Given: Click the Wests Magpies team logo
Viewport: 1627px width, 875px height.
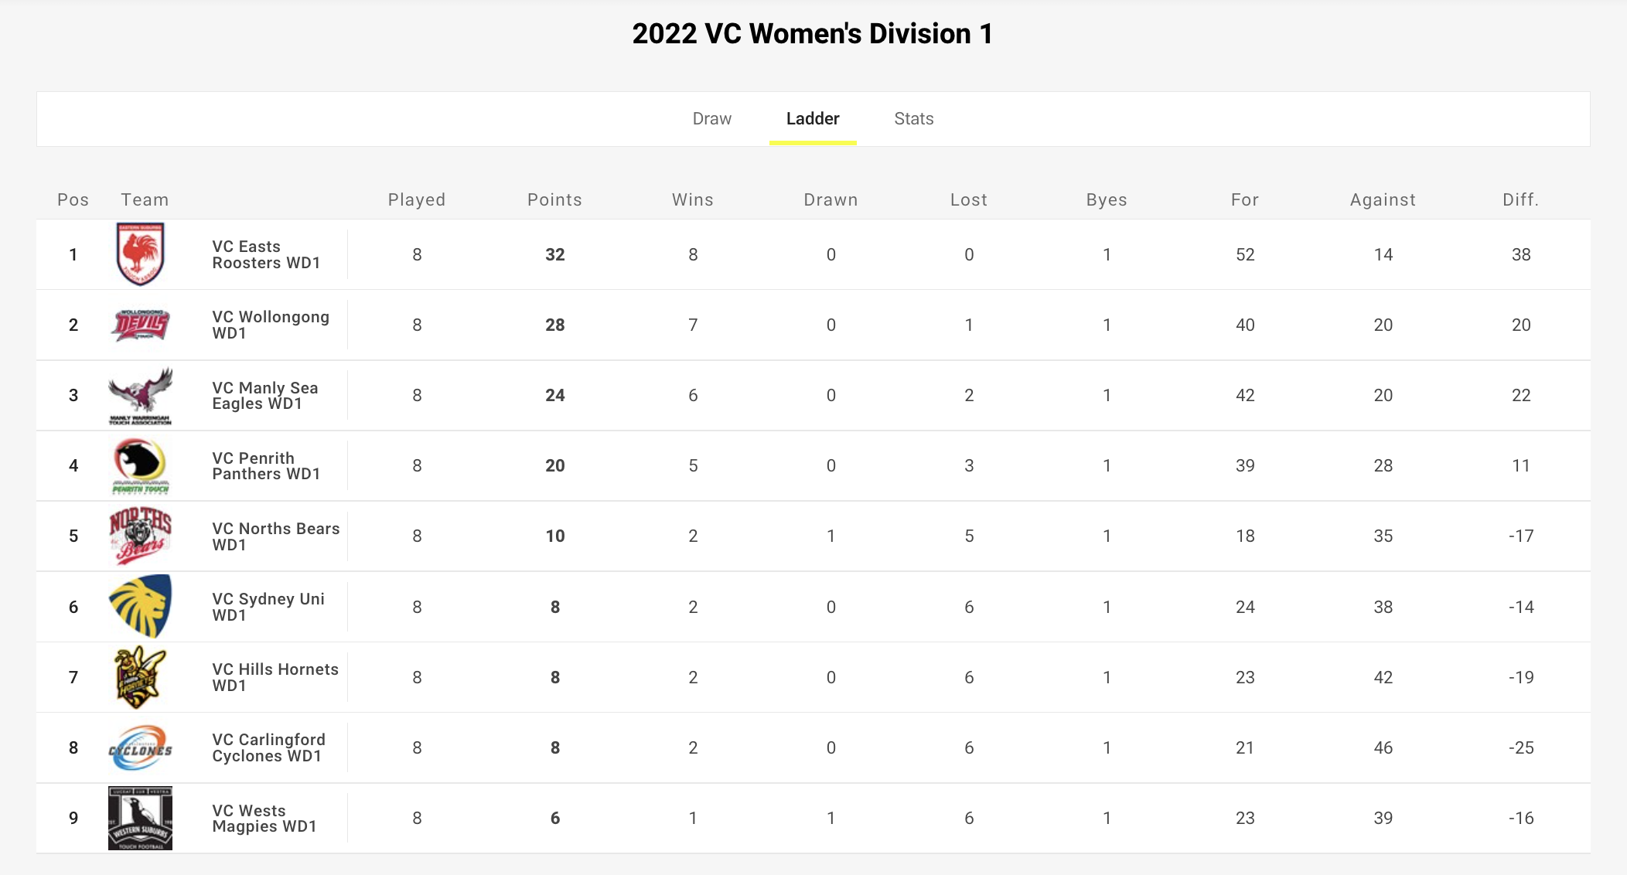Looking at the screenshot, I should [140, 818].
